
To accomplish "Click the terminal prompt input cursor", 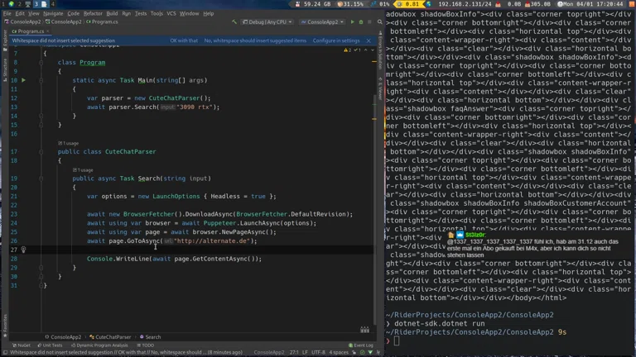I will point(397,341).
